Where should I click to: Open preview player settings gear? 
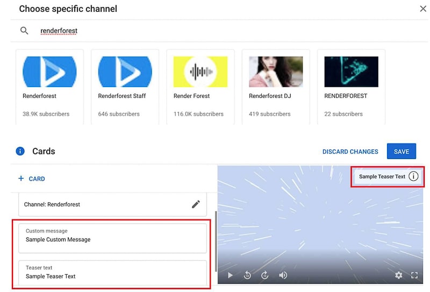(x=399, y=275)
